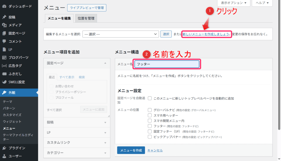Screen dimensions: 281x161
Task: Tick the プロフィール page checkbox
Action: click(x=51, y=98)
